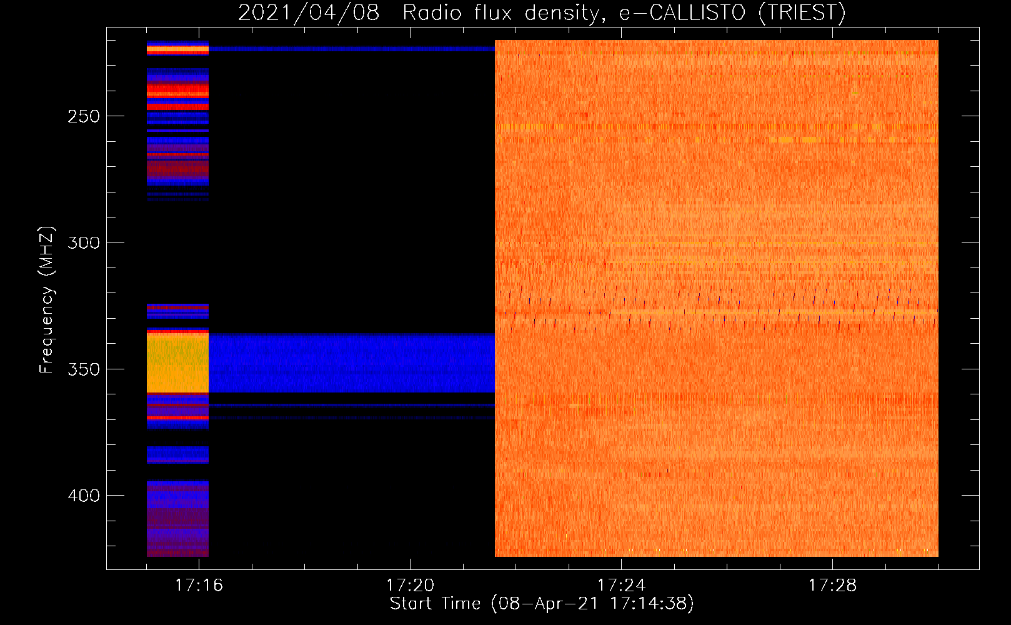
Task: Click the plot title "2021/04/08 Radio flux density, e-CALLISTO (TRIEST)"
Action: point(542,12)
